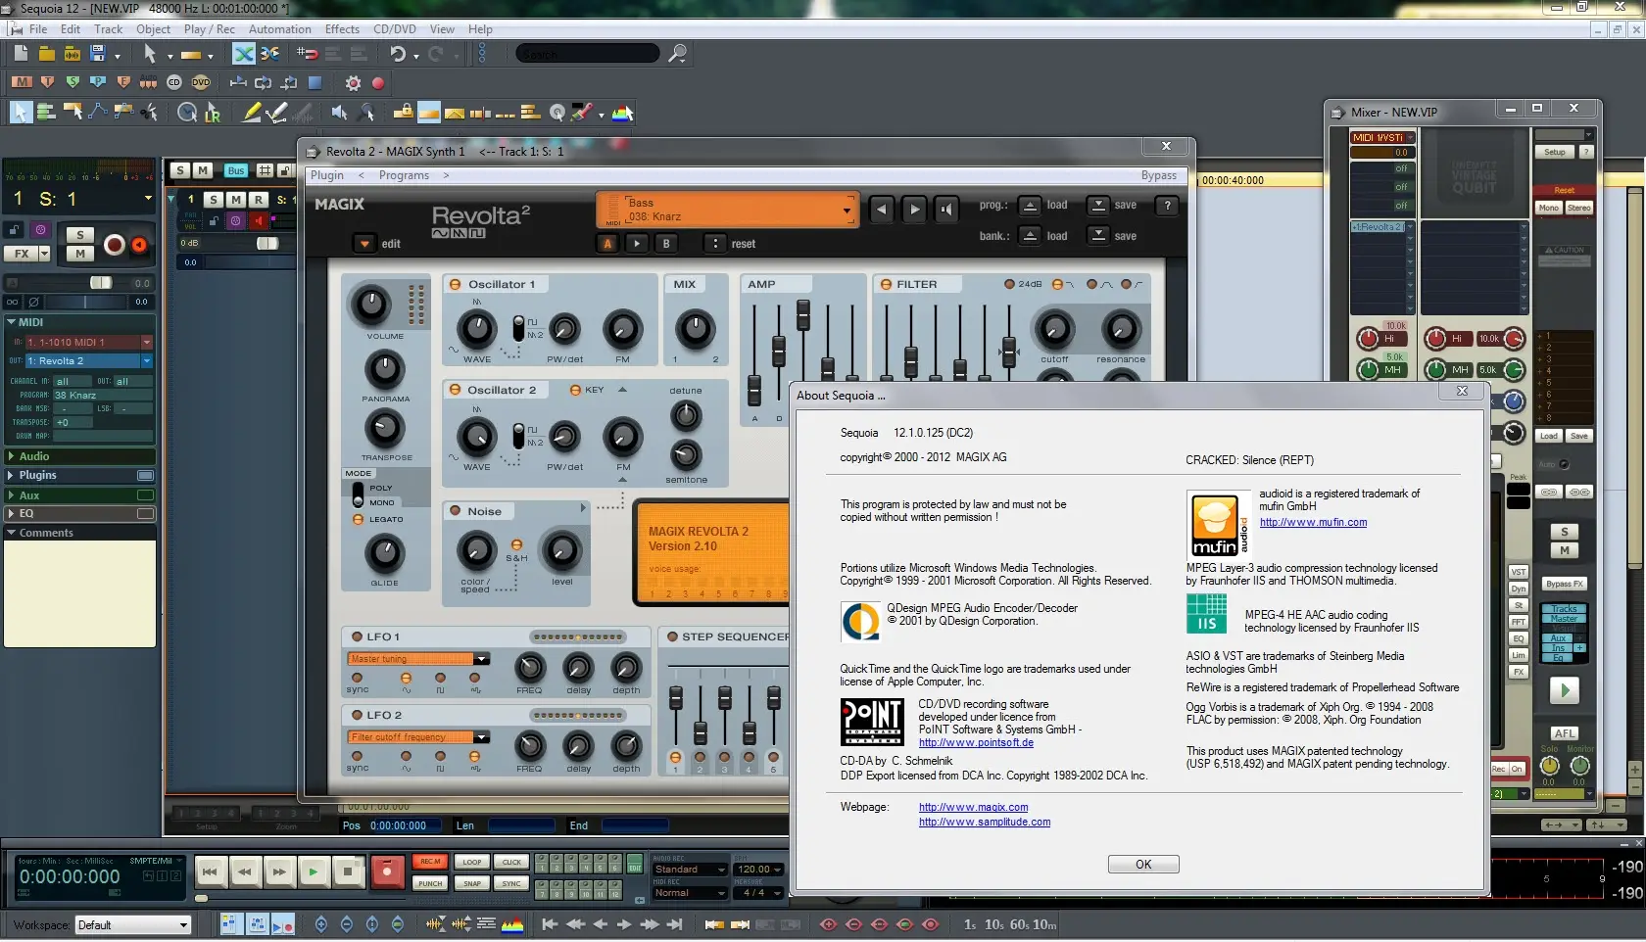Toggle LFO 1 on/off LED
The height and width of the screenshot is (942, 1646).
pos(357,636)
